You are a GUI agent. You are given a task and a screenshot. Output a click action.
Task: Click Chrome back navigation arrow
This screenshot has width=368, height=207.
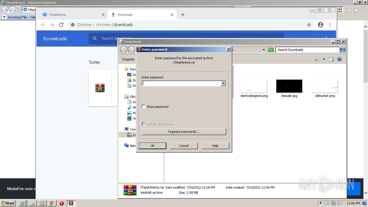point(43,25)
